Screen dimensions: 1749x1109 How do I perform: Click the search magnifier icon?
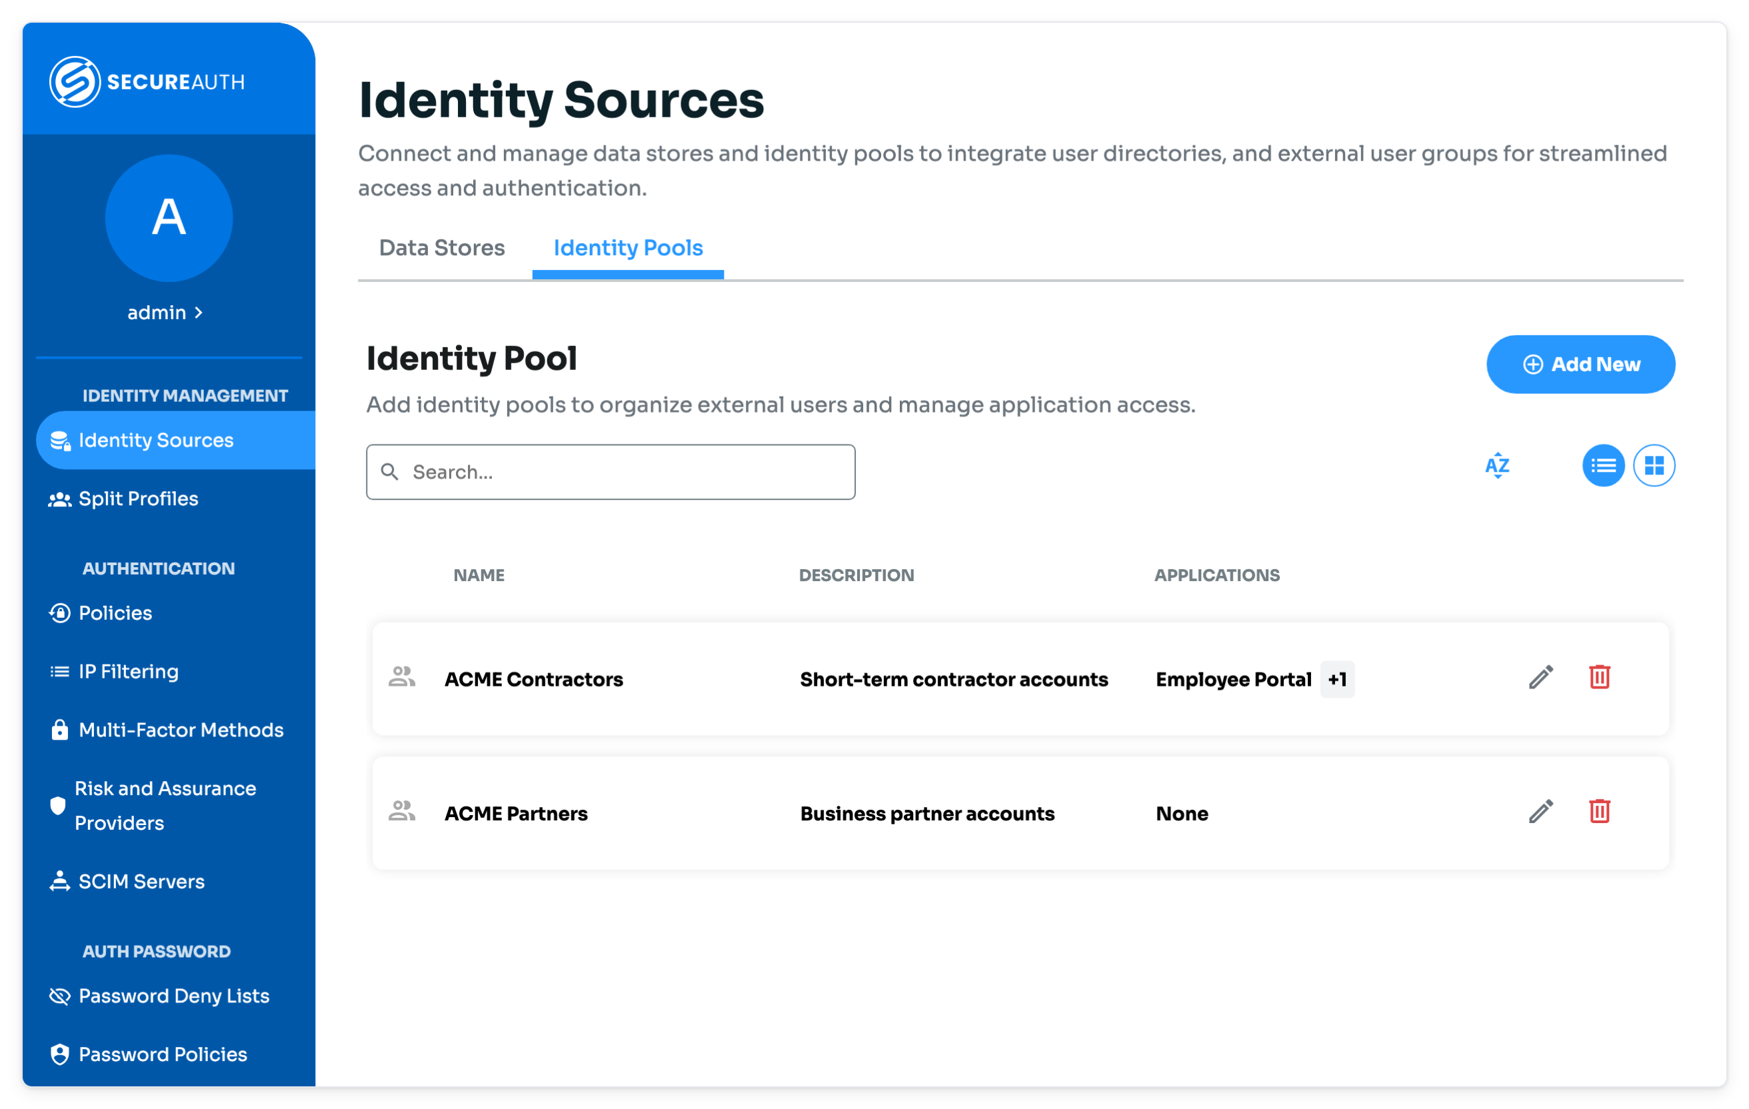point(390,472)
